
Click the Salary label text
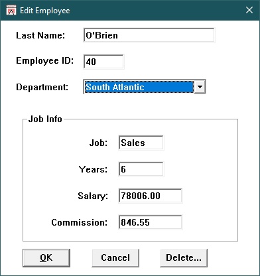[93, 196]
